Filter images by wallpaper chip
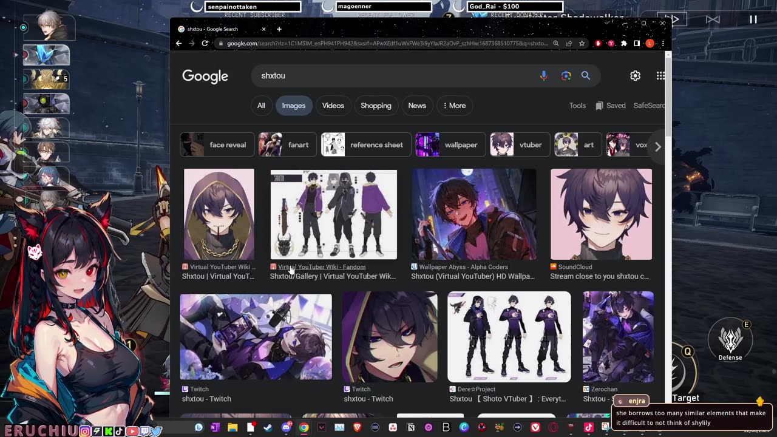777x437 pixels. coord(450,145)
